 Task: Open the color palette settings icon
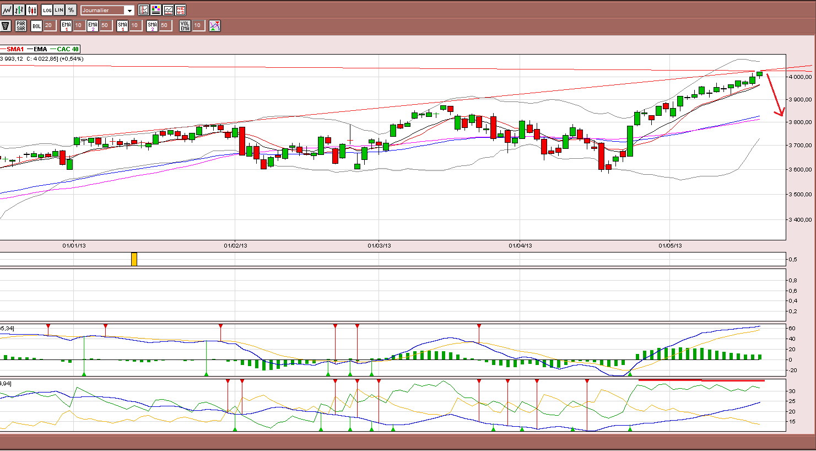tap(156, 10)
